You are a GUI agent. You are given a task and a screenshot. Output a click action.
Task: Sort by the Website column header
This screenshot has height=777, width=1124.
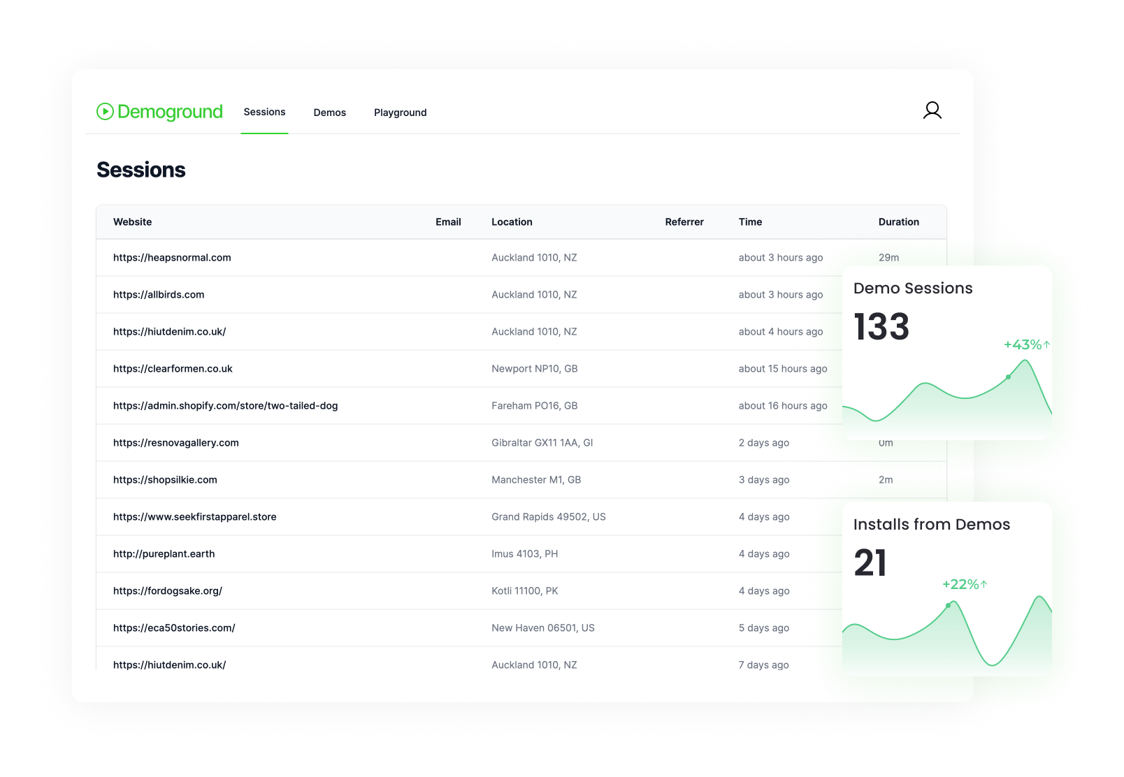coord(132,222)
